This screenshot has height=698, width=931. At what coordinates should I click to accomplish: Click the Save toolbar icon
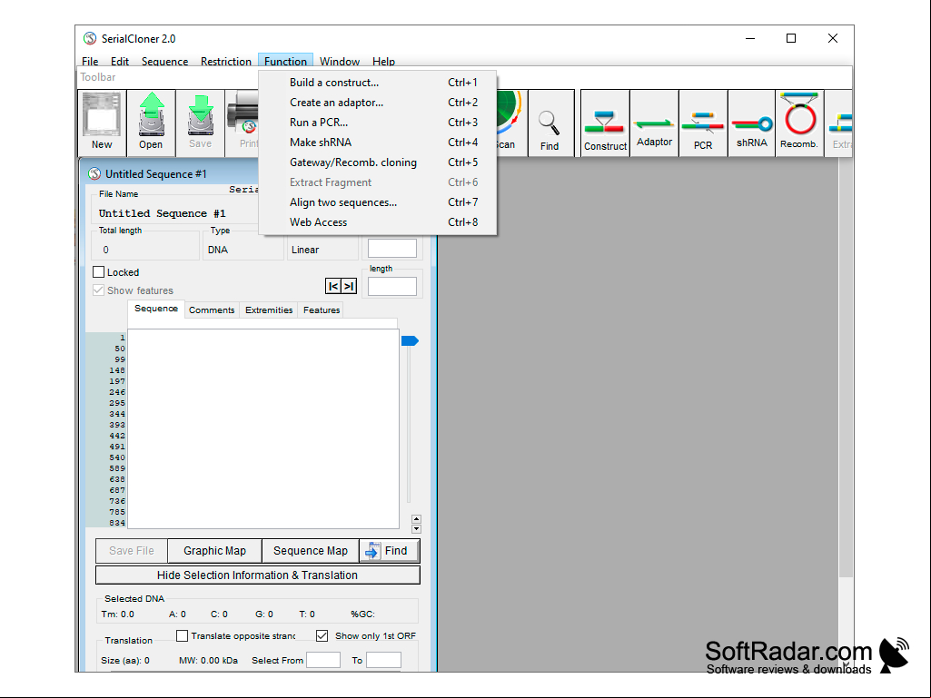pyautogui.click(x=200, y=123)
